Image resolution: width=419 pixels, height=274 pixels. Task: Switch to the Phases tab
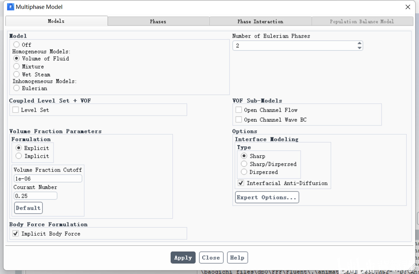click(x=158, y=21)
